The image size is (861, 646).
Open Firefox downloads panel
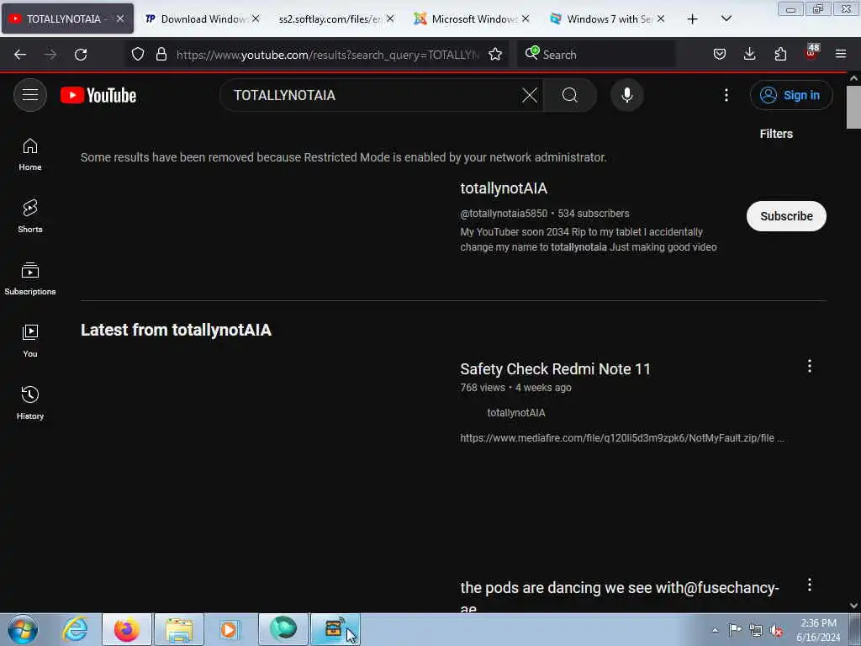[749, 55]
